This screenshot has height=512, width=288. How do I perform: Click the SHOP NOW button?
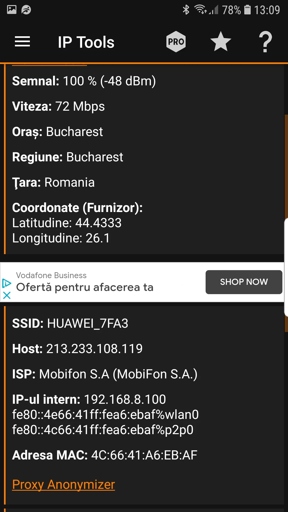click(244, 282)
